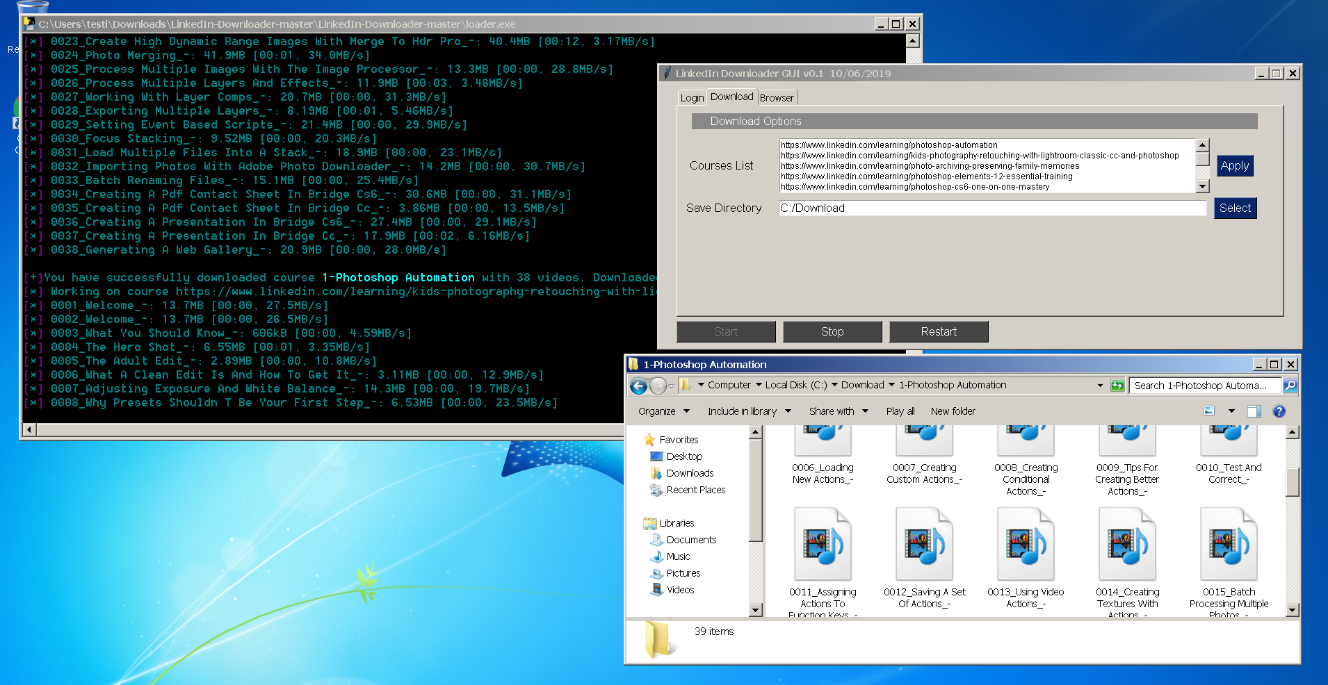1328x685 pixels.
Task: Click the Search 1-Photoshop Automation box
Action: (1205, 386)
